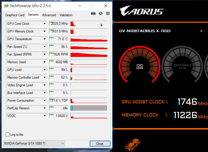Click the 1626 RPM fan reading
Screen dimensions: 208x152
[59, 54]
